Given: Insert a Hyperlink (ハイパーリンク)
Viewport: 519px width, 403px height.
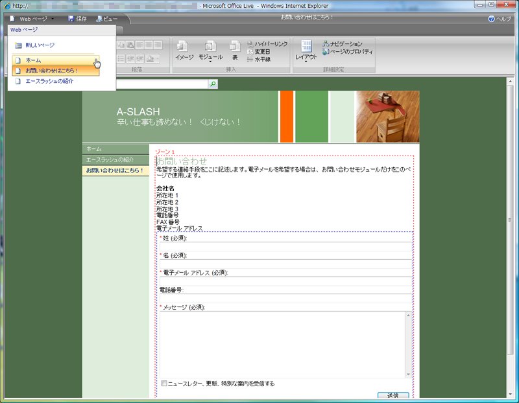Looking at the screenshot, I should [x=267, y=43].
